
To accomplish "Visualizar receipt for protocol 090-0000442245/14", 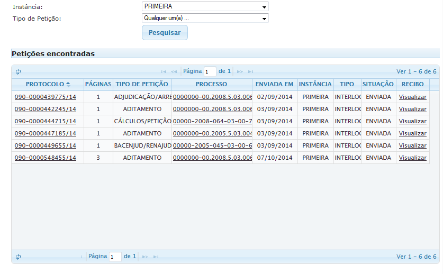I will click(x=412, y=109).
